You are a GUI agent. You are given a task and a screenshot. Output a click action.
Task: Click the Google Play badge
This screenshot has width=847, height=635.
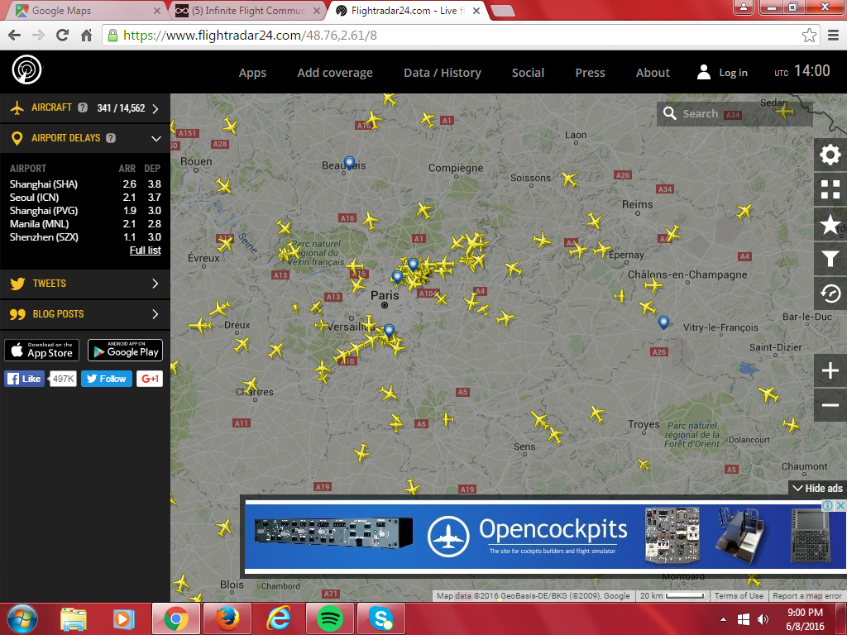125,350
